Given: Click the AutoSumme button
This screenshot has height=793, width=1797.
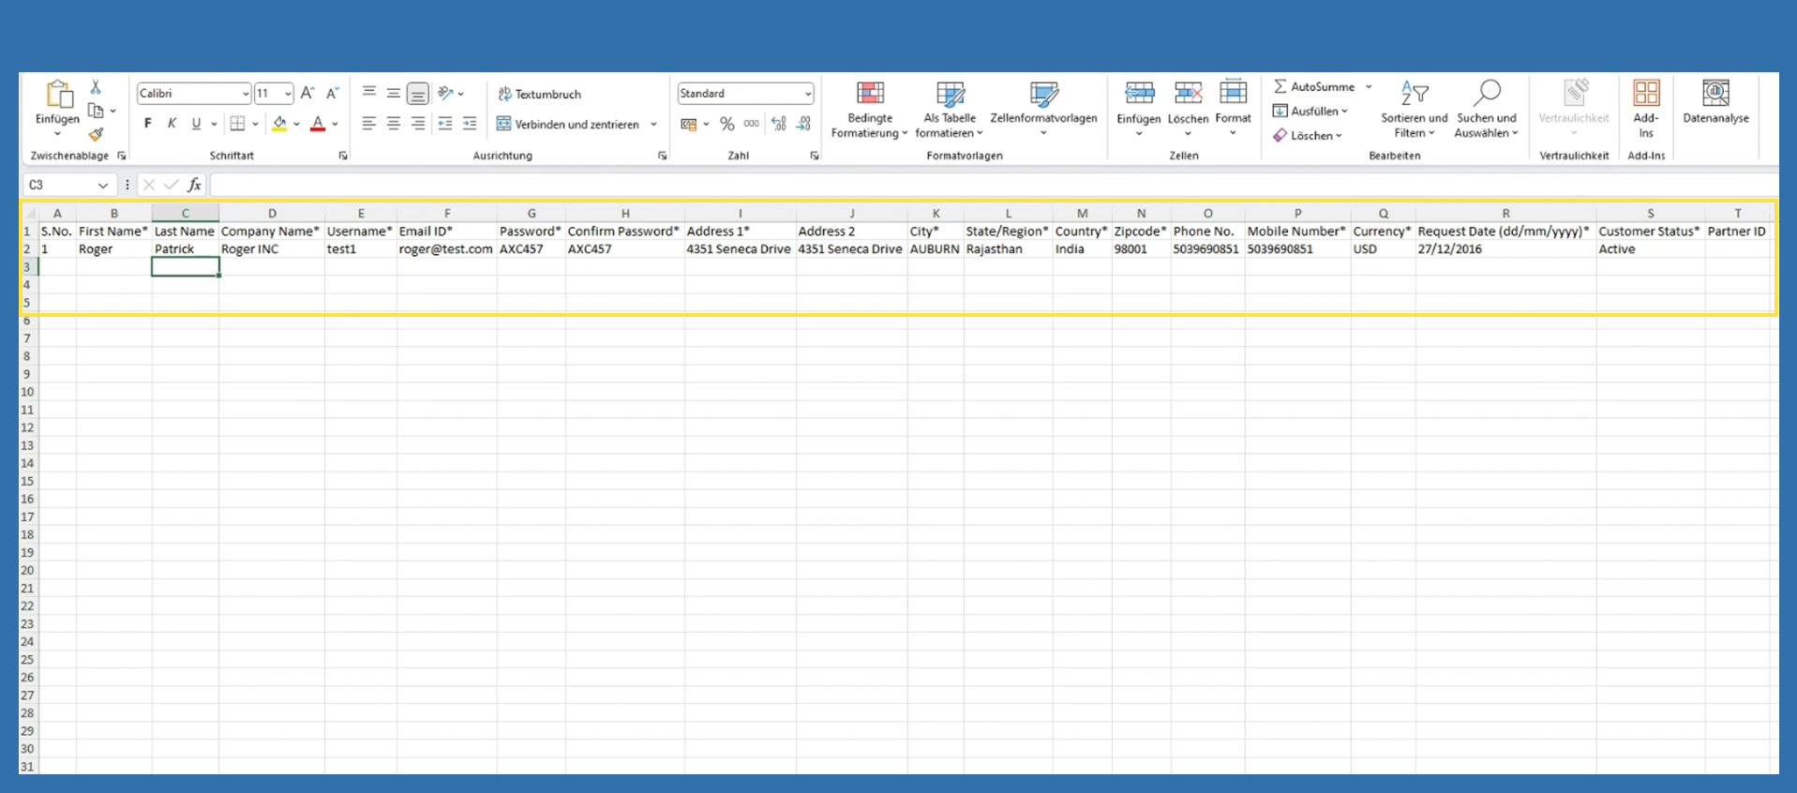Looking at the screenshot, I should pos(1314,86).
